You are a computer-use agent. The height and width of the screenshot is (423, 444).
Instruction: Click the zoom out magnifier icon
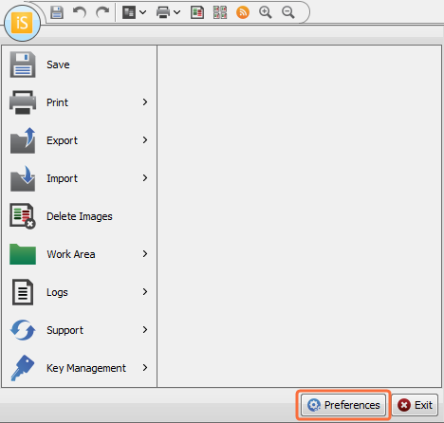coord(288,12)
